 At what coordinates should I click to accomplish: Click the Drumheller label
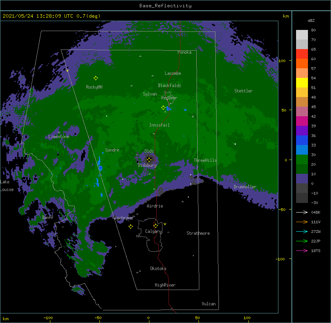pos(245,187)
